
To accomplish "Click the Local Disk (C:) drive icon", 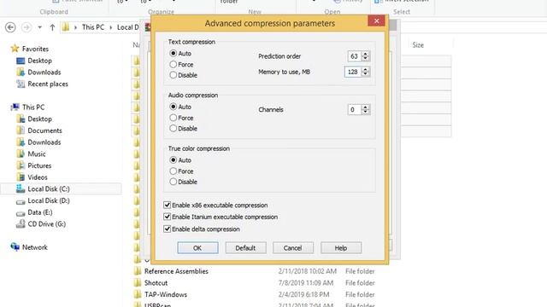I will click(x=21, y=188).
